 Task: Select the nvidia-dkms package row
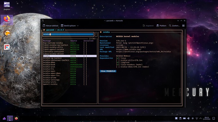(x=70, y=63)
